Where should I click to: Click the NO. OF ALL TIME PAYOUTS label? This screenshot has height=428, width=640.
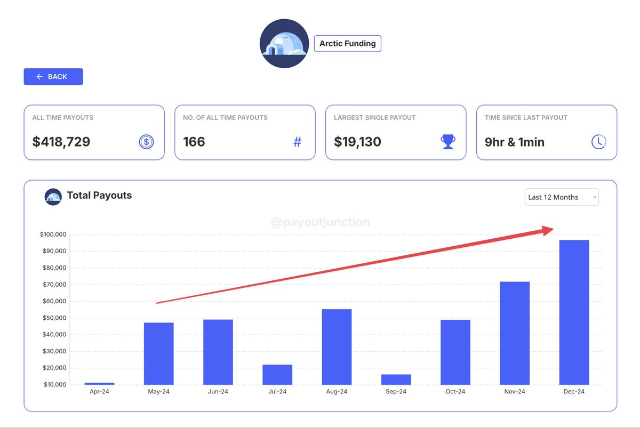pos(226,117)
